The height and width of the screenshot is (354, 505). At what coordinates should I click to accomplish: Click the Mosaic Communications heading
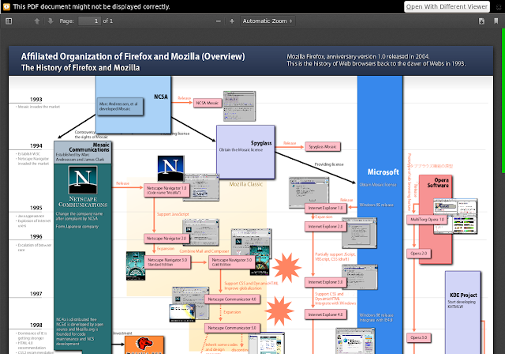click(89, 147)
